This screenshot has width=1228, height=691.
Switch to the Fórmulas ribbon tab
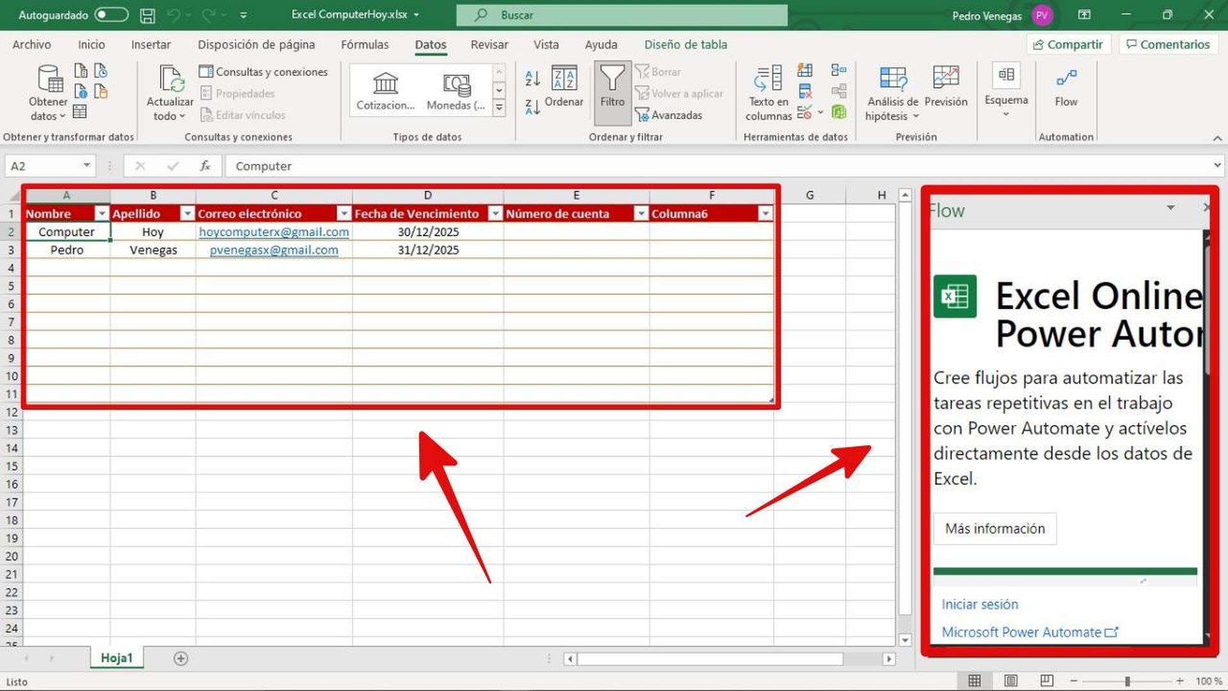[x=365, y=45]
